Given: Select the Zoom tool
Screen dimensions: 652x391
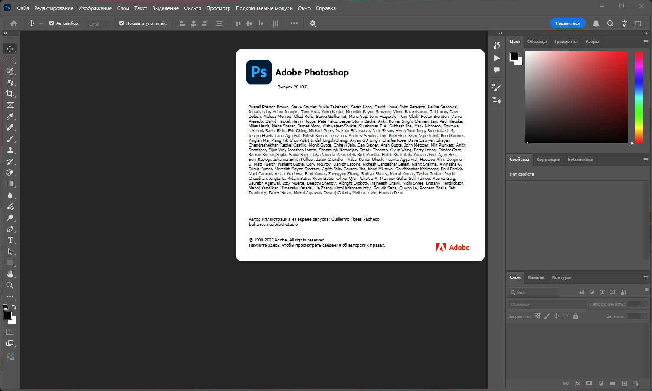Looking at the screenshot, I should tap(10, 285).
